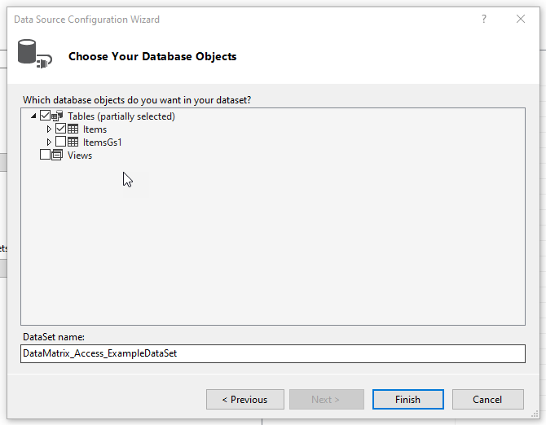Screen dimensions: 546x425
Task: Expand the ItemsGs1 table columns
Action: pos(49,142)
